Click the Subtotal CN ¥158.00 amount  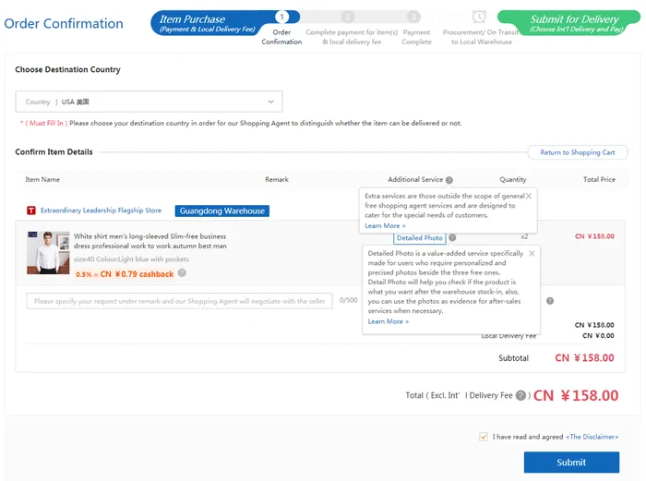coord(584,358)
